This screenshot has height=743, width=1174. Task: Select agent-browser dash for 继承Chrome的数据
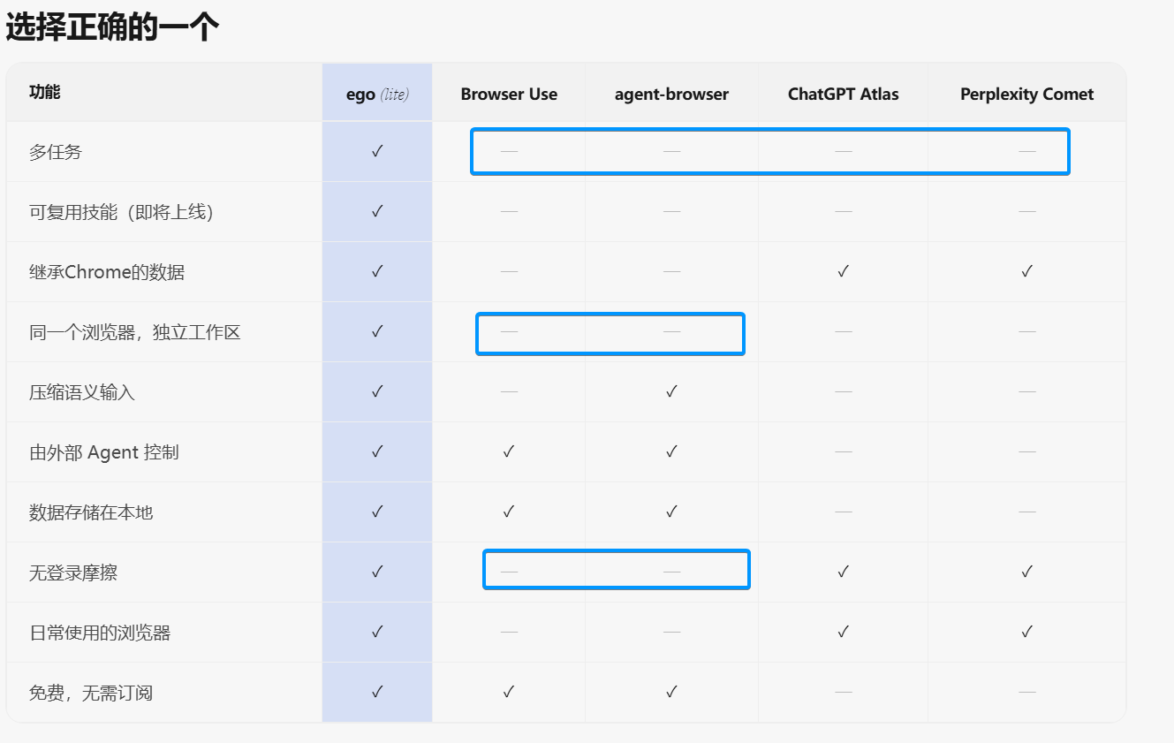671,272
